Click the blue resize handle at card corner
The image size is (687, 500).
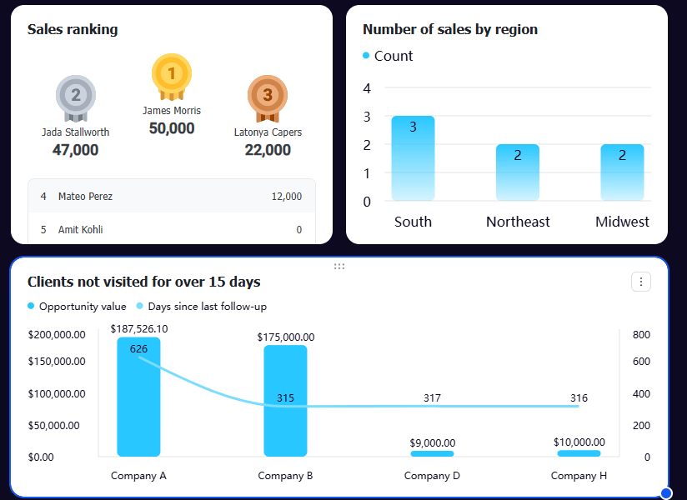point(666,493)
